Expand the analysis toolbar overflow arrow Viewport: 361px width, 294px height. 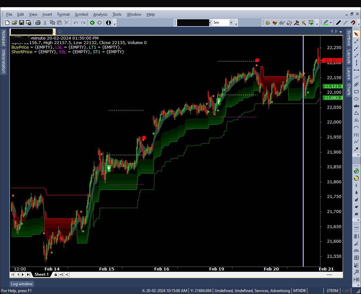tap(317, 24)
